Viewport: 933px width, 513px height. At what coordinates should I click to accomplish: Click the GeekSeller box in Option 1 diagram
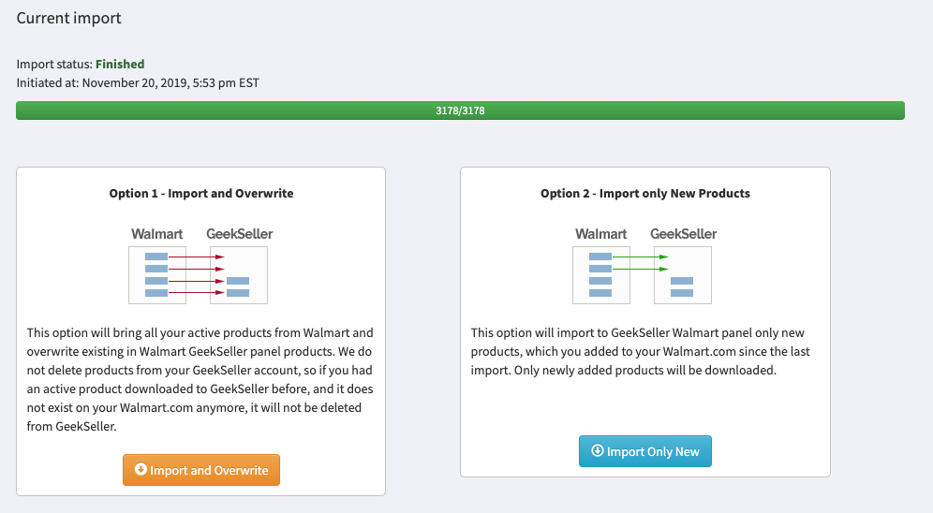coord(239,275)
